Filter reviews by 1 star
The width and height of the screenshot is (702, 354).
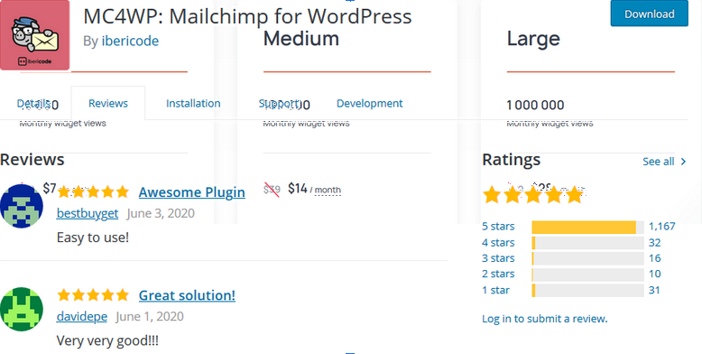coord(495,290)
